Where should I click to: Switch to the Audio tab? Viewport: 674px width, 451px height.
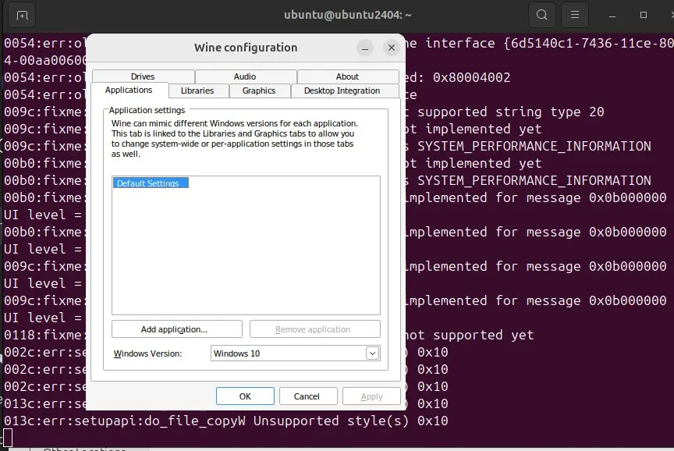(245, 76)
